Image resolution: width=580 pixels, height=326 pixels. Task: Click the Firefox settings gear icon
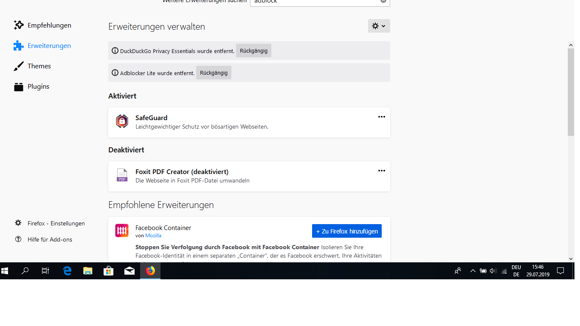point(18,223)
